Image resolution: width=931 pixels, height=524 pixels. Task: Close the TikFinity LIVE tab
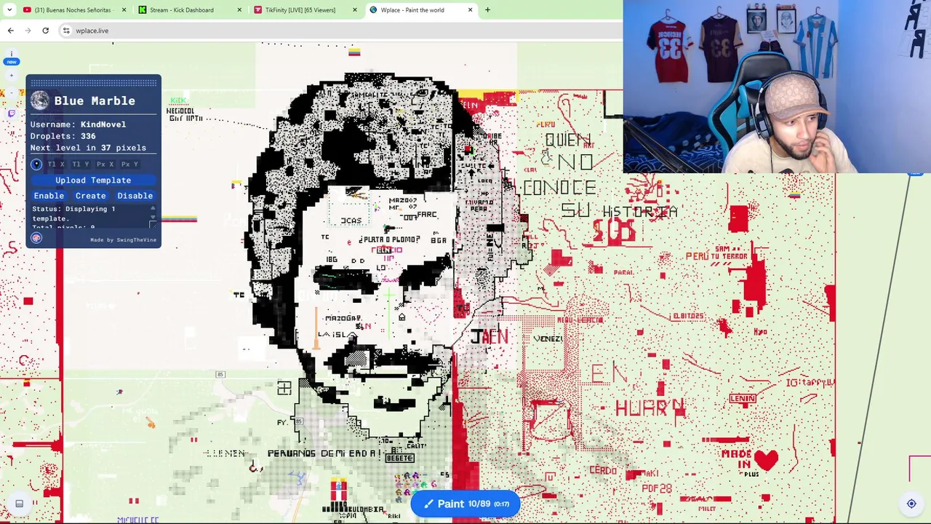355,10
